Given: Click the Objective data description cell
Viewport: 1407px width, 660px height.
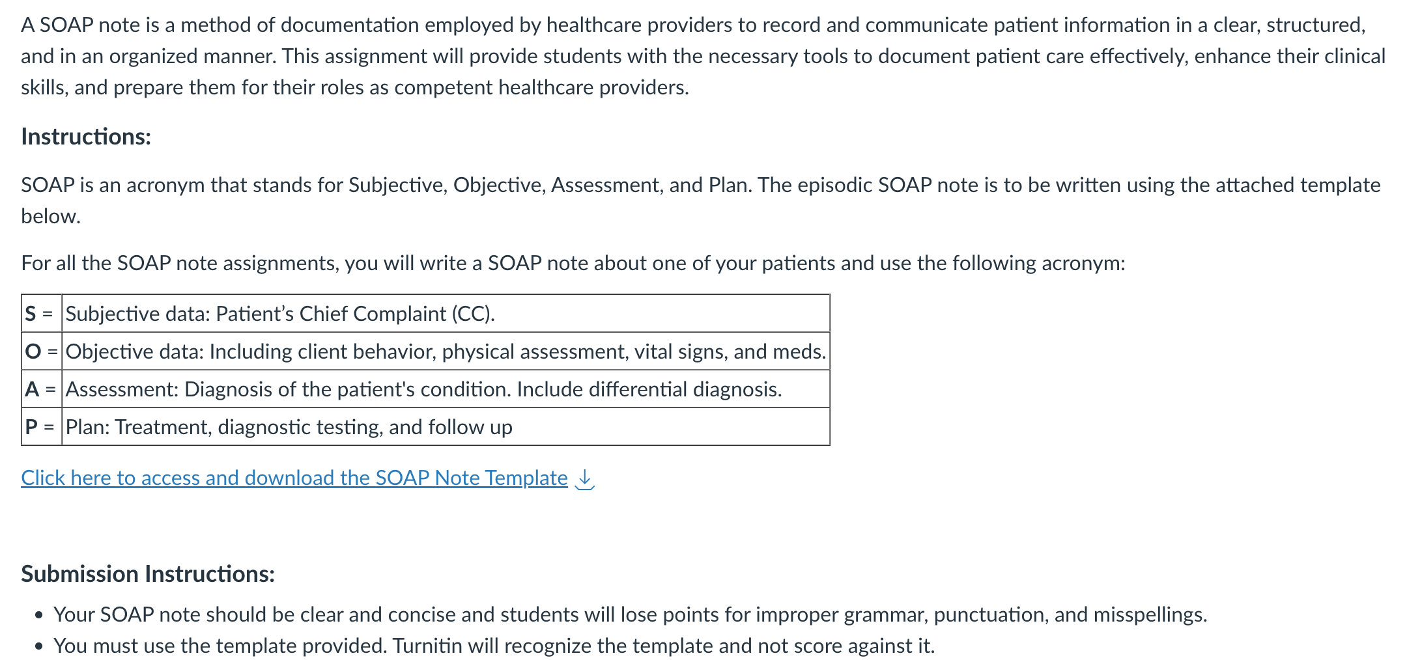Looking at the screenshot, I should point(446,351).
